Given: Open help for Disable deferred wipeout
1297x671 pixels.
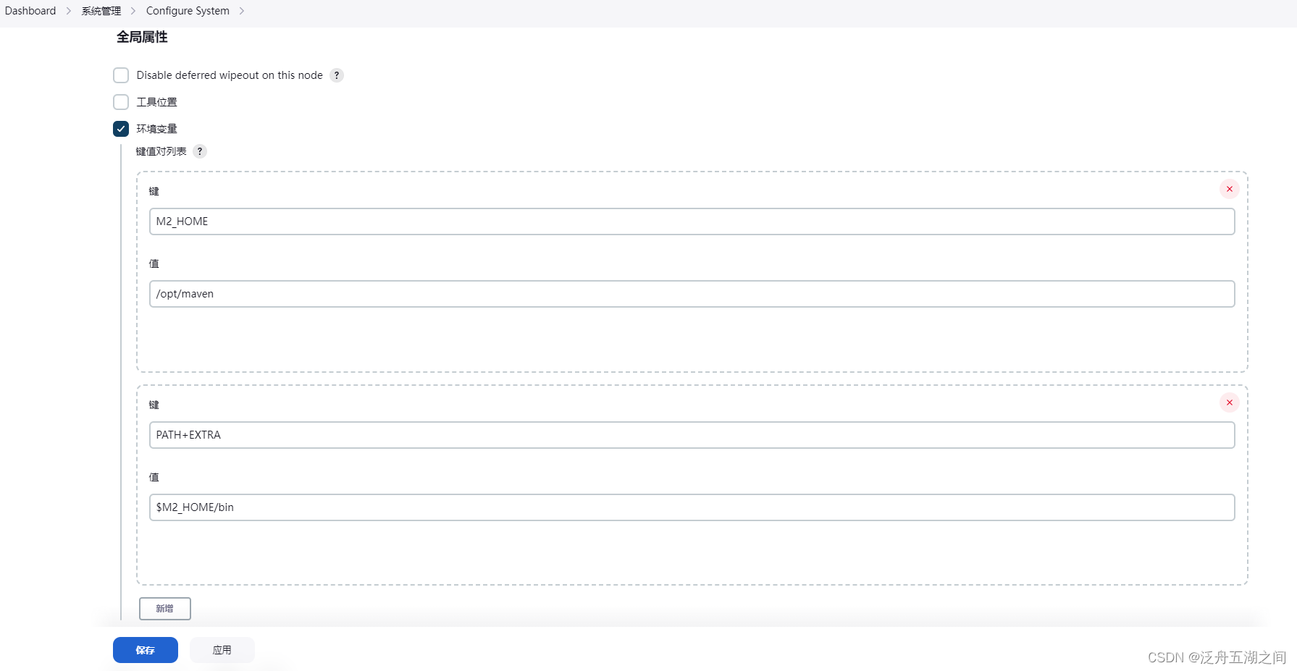Looking at the screenshot, I should point(337,75).
